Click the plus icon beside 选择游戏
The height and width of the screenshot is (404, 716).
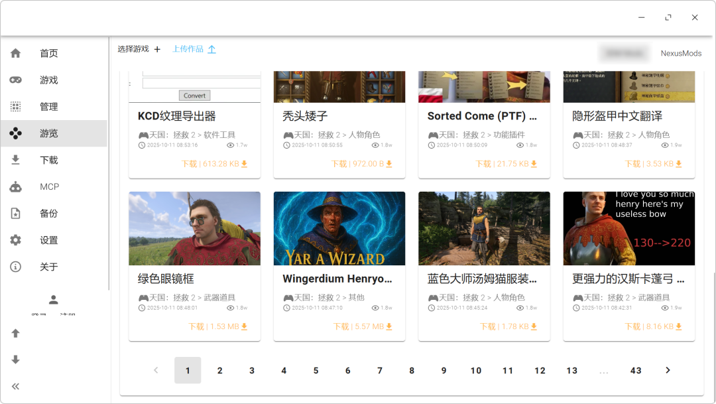point(158,49)
